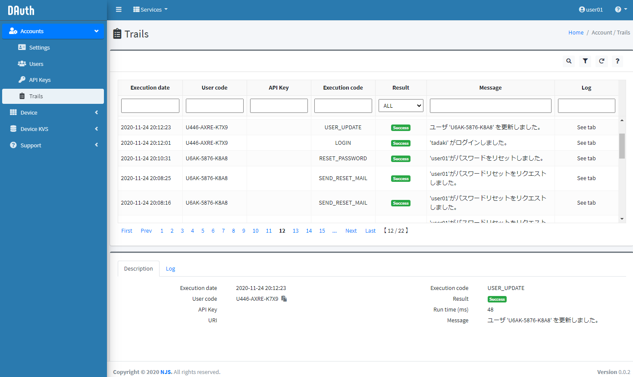This screenshot has width=633, height=377.
Task: Go to the Prev page
Action: (146, 231)
